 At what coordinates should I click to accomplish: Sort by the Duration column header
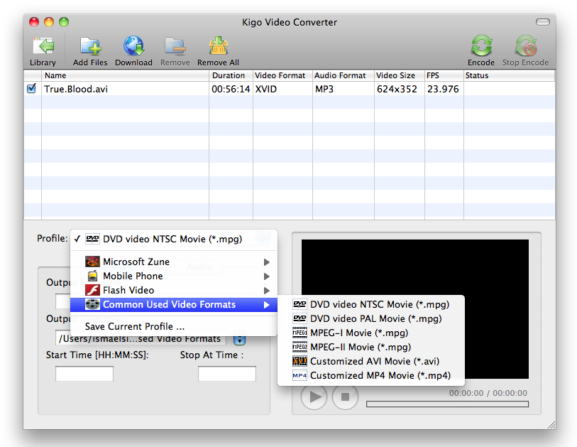coord(231,75)
